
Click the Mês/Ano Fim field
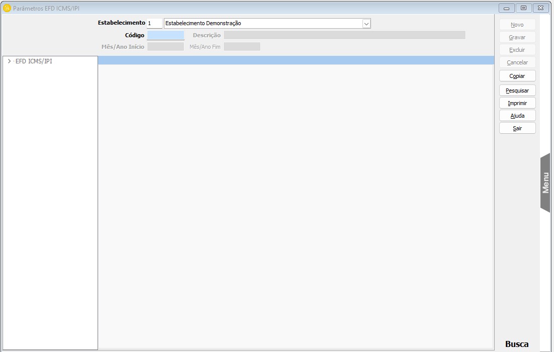point(242,47)
